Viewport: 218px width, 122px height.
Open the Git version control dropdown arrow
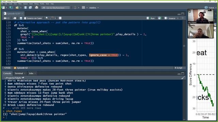79,8
